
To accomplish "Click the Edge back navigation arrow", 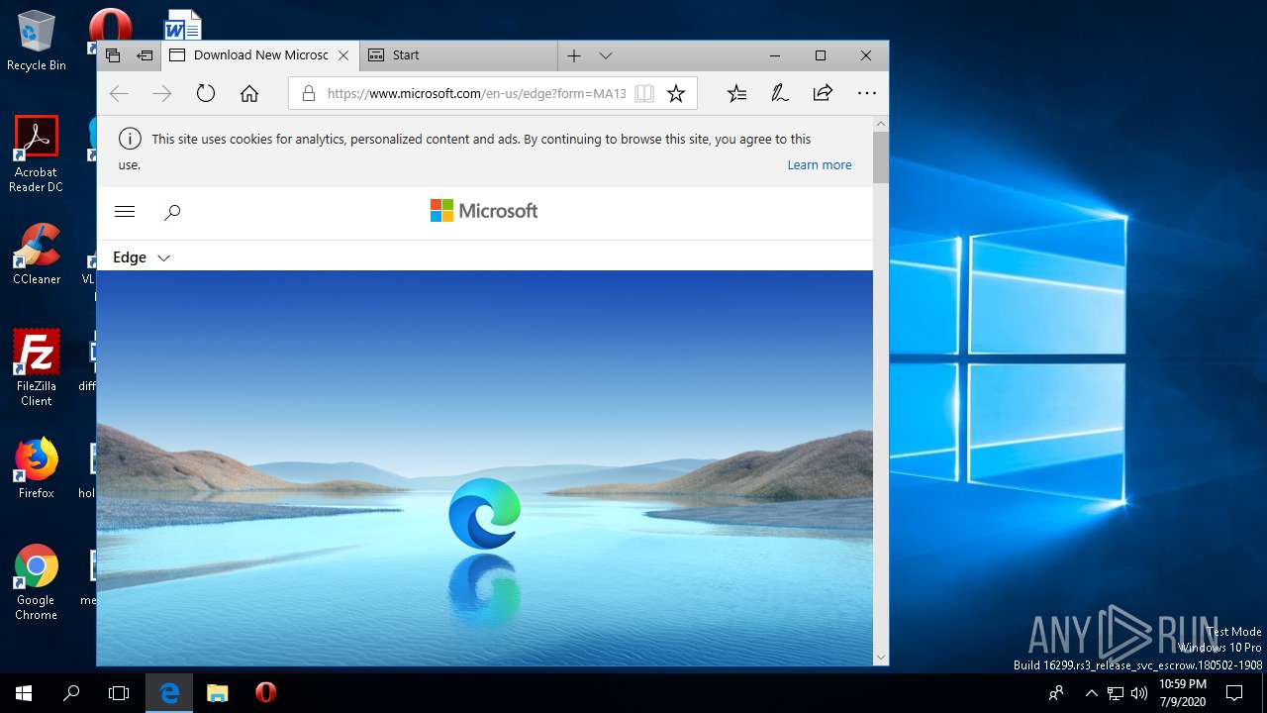I will 119,94.
